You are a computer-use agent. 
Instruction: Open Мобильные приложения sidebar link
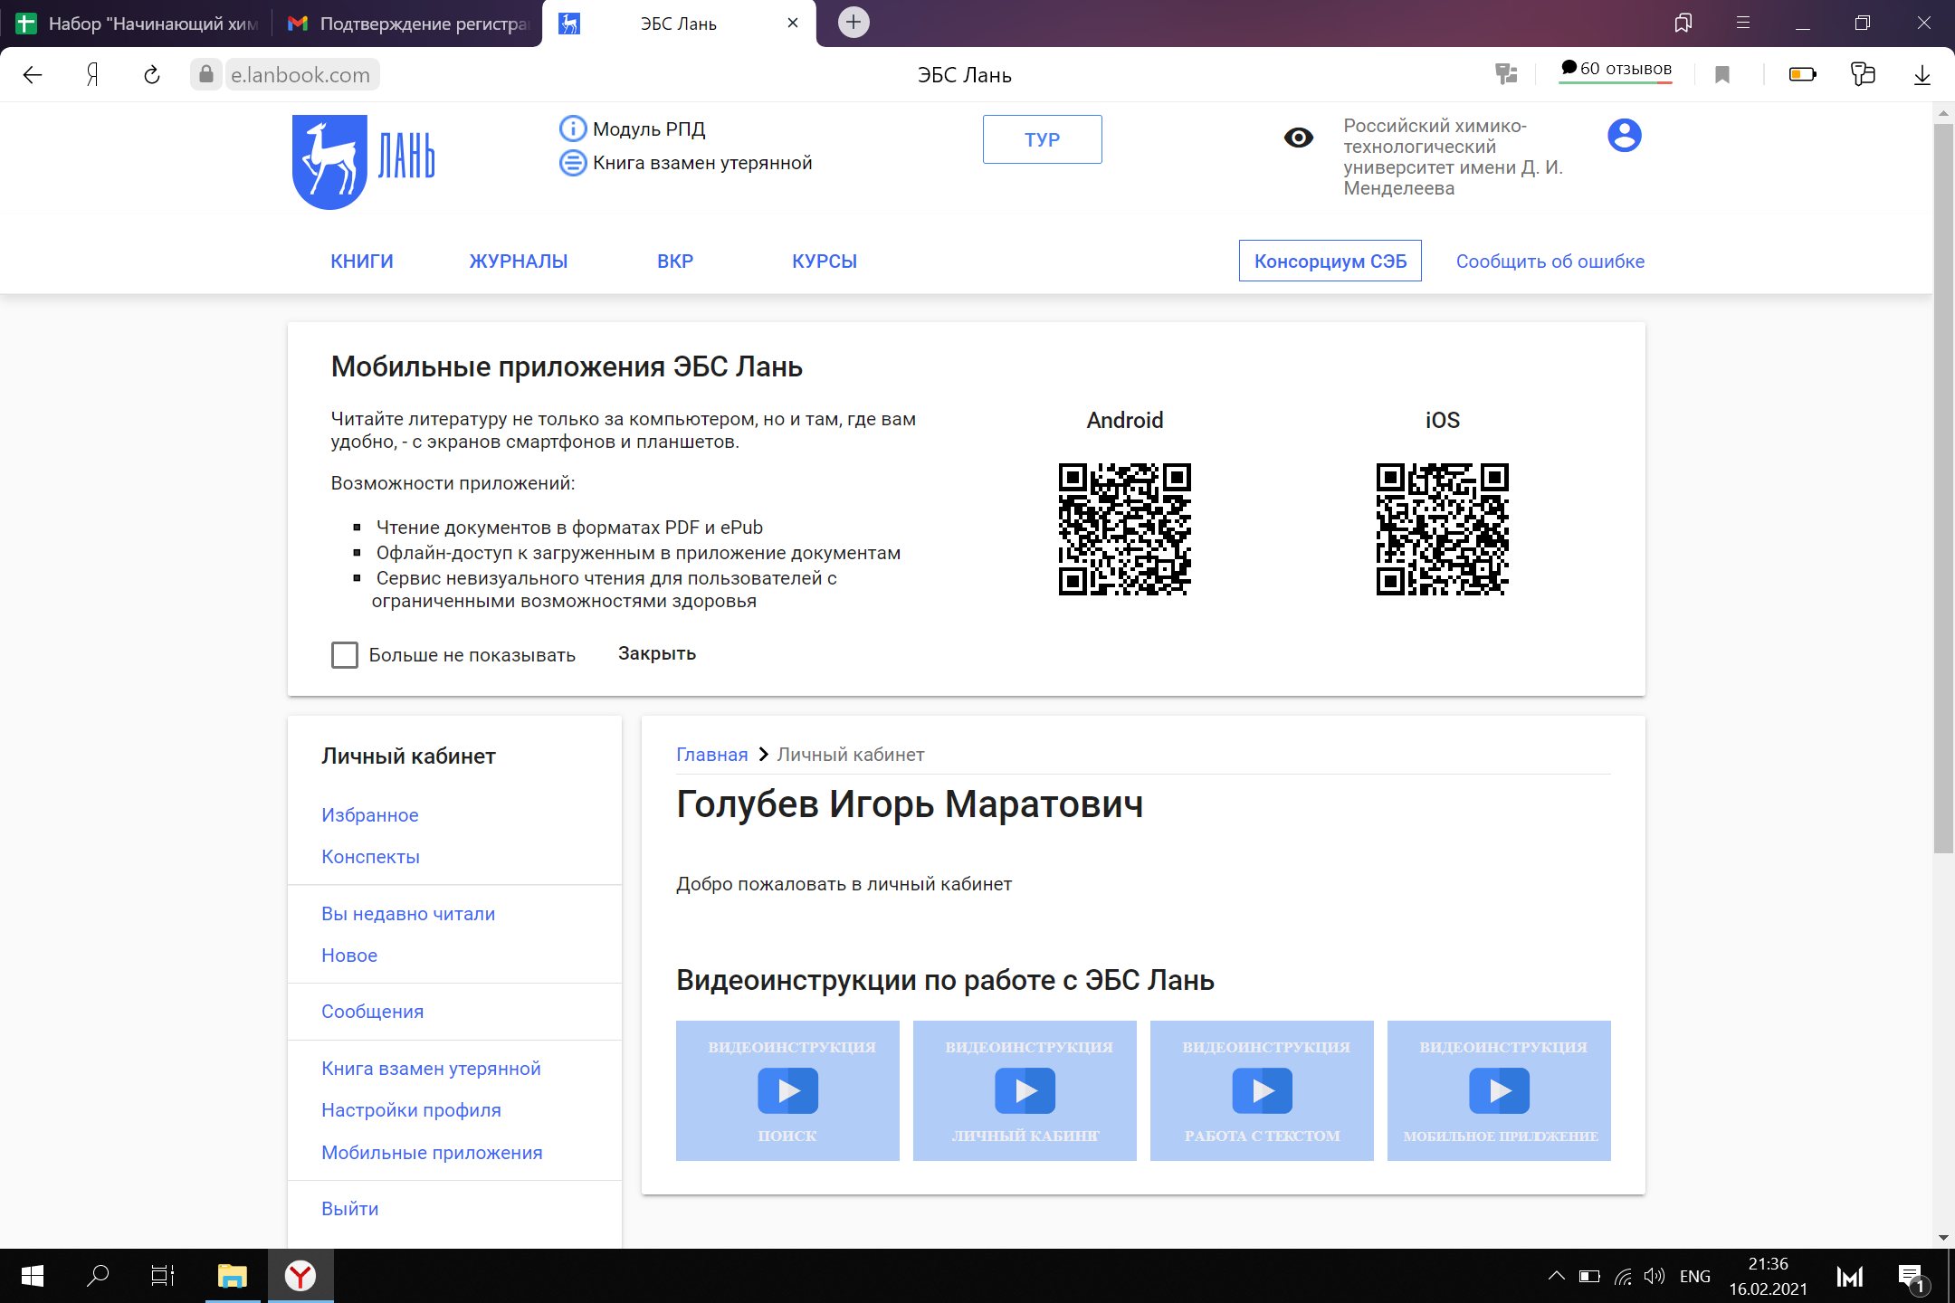pyautogui.click(x=433, y=1153)
